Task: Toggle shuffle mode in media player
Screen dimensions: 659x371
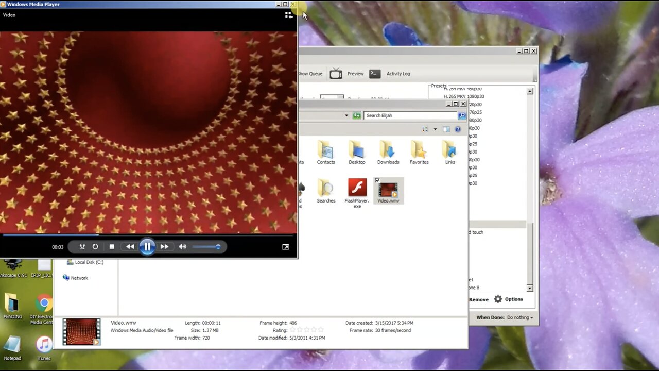Action: [x=82, y=247]
